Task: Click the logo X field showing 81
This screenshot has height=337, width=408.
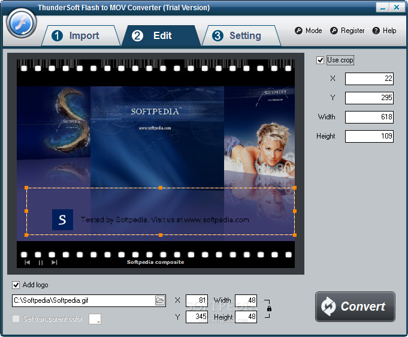Action: tap(197, 300)
